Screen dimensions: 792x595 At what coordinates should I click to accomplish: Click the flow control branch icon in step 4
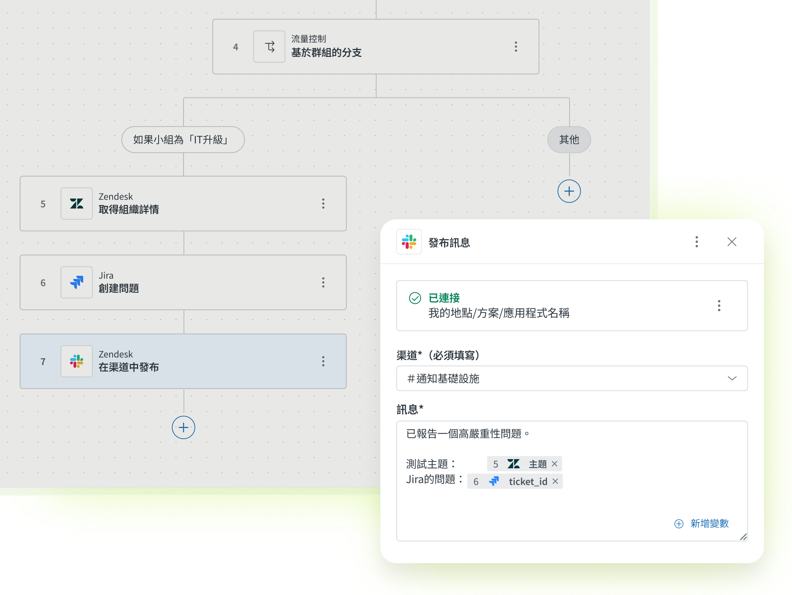coord(269,47)
